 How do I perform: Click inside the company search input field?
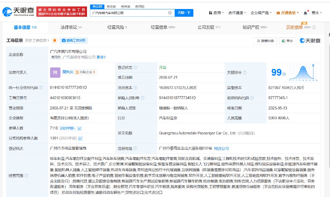(x=129, y=13)
